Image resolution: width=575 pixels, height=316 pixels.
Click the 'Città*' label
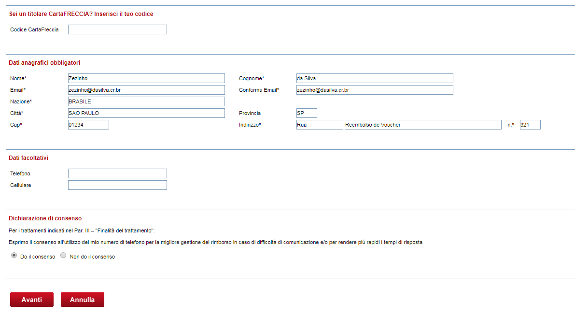coord(16,113)
